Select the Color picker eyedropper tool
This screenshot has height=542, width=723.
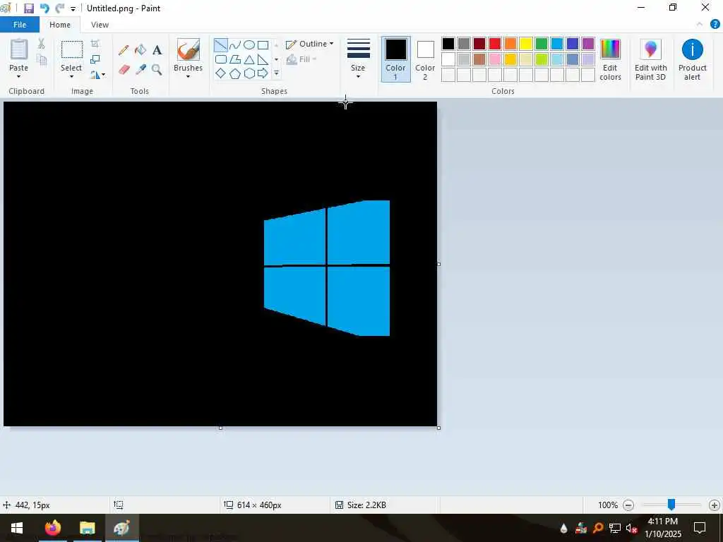141,70
